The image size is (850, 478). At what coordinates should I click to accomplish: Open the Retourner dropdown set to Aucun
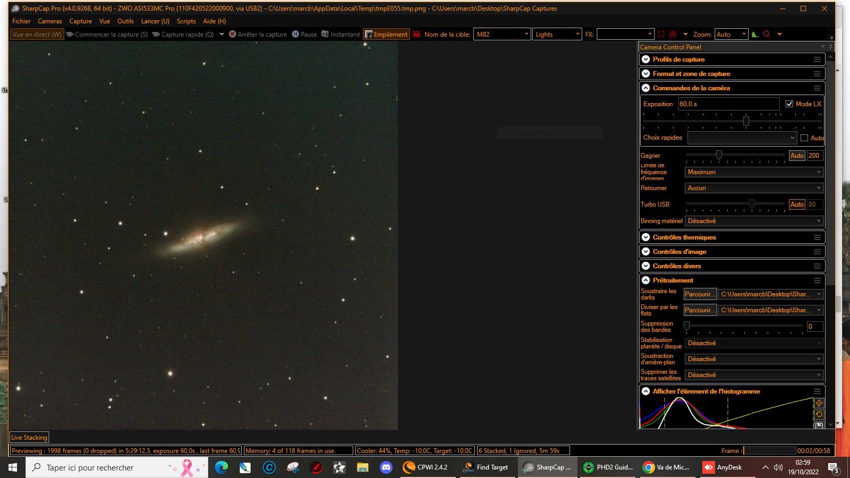coord(754,188)
